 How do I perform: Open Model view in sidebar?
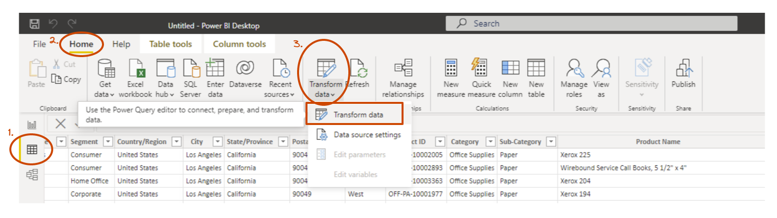32,175
